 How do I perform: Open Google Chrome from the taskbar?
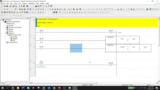(x=54, y=88)
